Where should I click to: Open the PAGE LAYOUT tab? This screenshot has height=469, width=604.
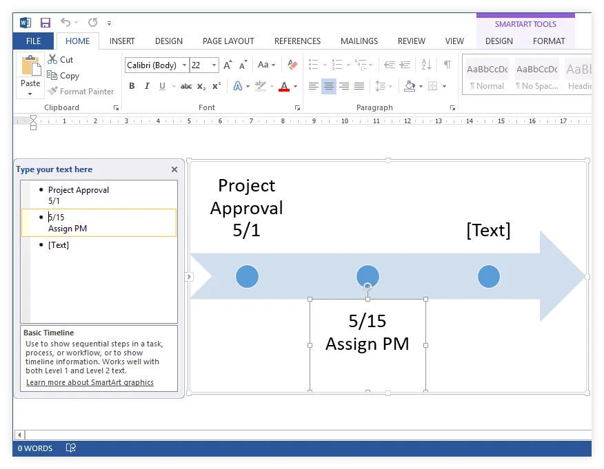pos(228,41)
